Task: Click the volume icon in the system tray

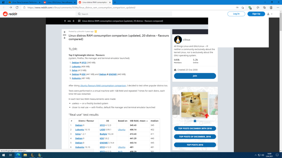Action: (x=263, y=155)
